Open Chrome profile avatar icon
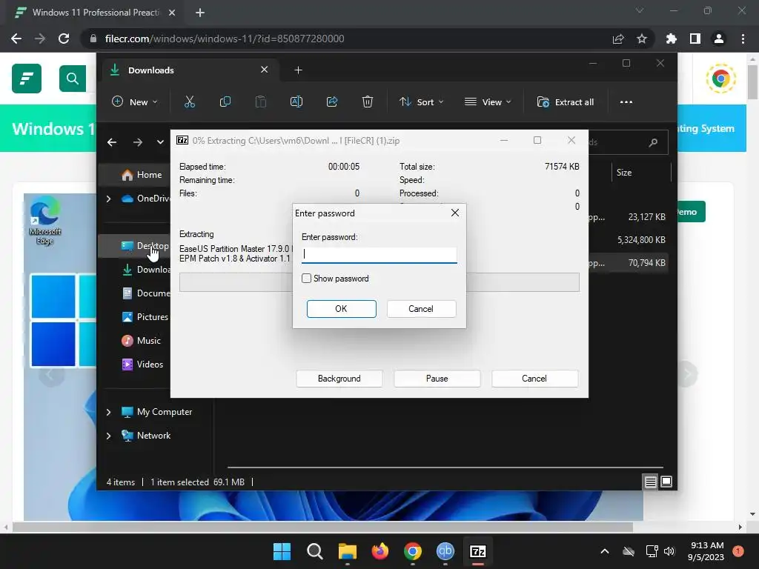Viewport: 759px width, 569px height. coord(719,39)
